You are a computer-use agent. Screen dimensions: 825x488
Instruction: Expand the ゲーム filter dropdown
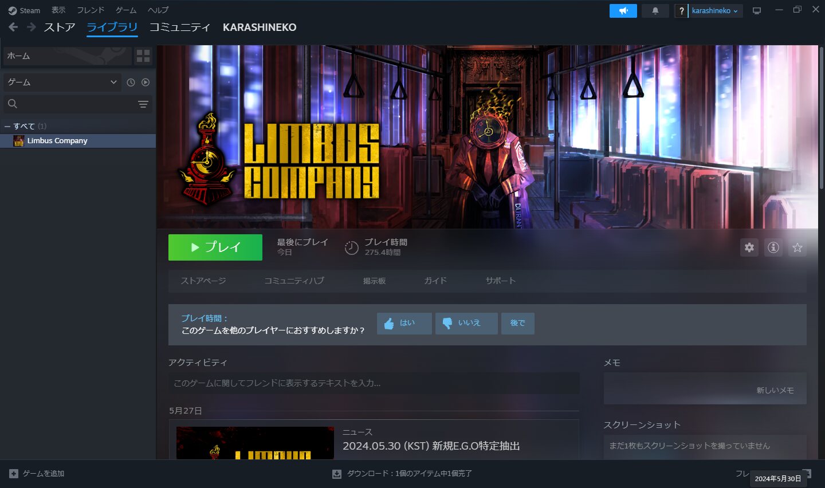(62, 82)
